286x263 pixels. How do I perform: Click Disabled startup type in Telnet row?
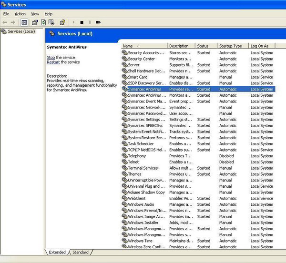pos(226,162)
